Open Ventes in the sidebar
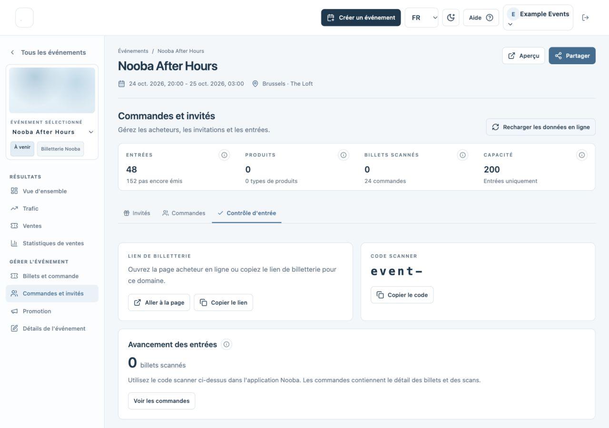The width and height of the screenshot is (609, 428). [x=52, y=226]
